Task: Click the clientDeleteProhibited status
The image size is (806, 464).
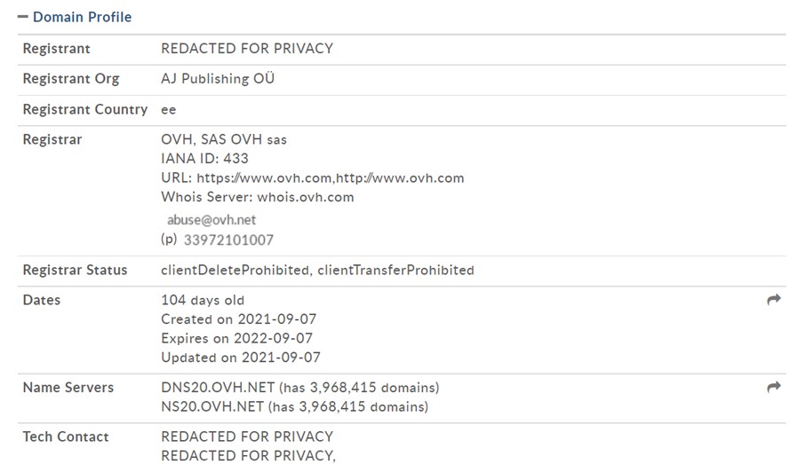Action: [x=235, y=271]
